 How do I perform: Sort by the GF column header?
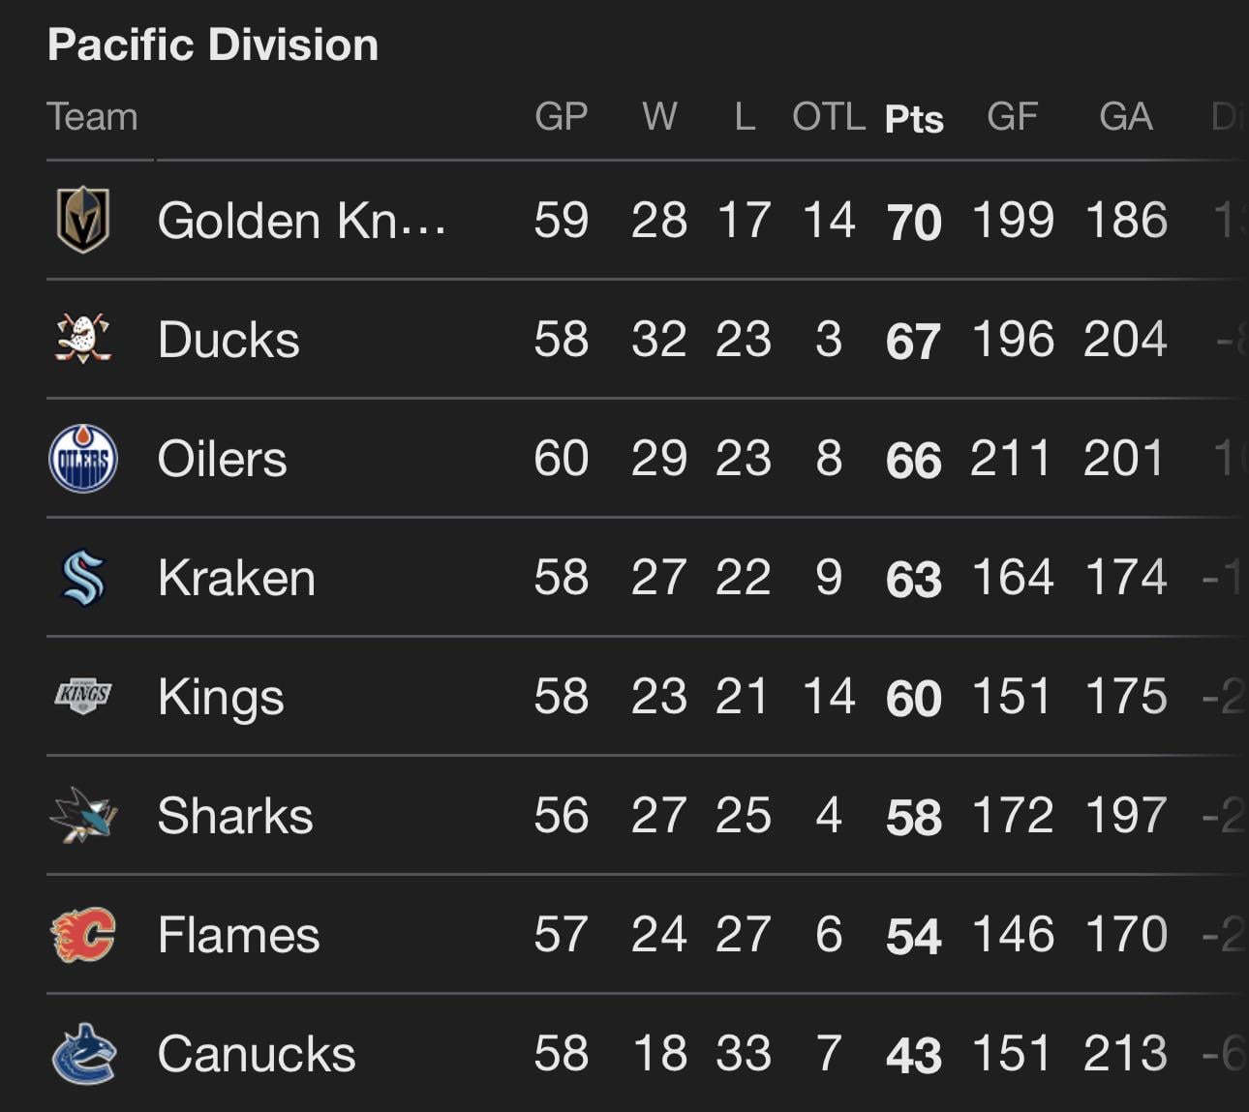(x=1012, y=116)
